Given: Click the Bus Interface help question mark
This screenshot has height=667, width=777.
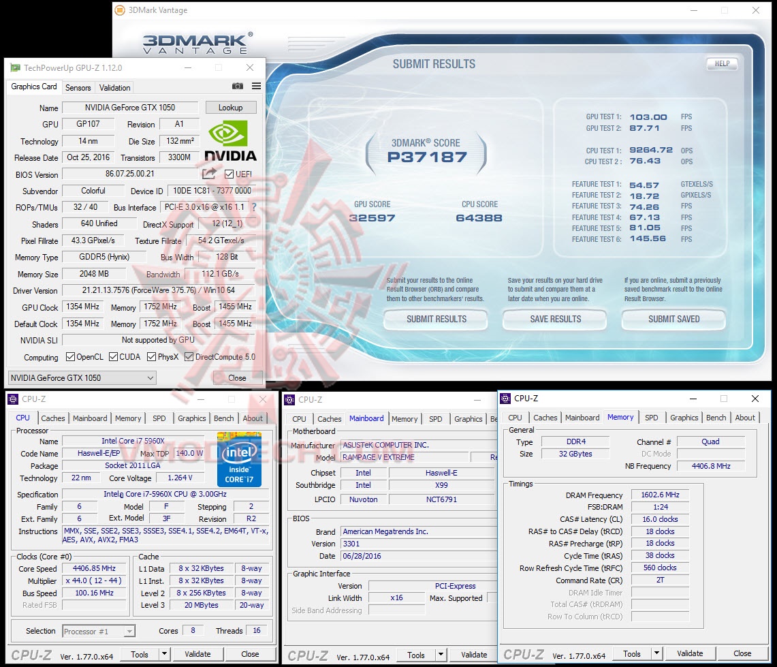Looking at the screenshot, I should 254,207.
